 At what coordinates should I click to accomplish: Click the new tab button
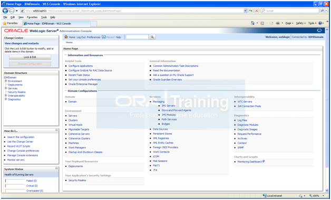[93, 24]
